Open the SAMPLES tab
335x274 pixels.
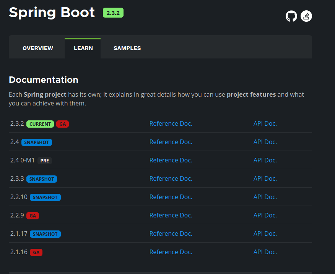click(127, 48)
